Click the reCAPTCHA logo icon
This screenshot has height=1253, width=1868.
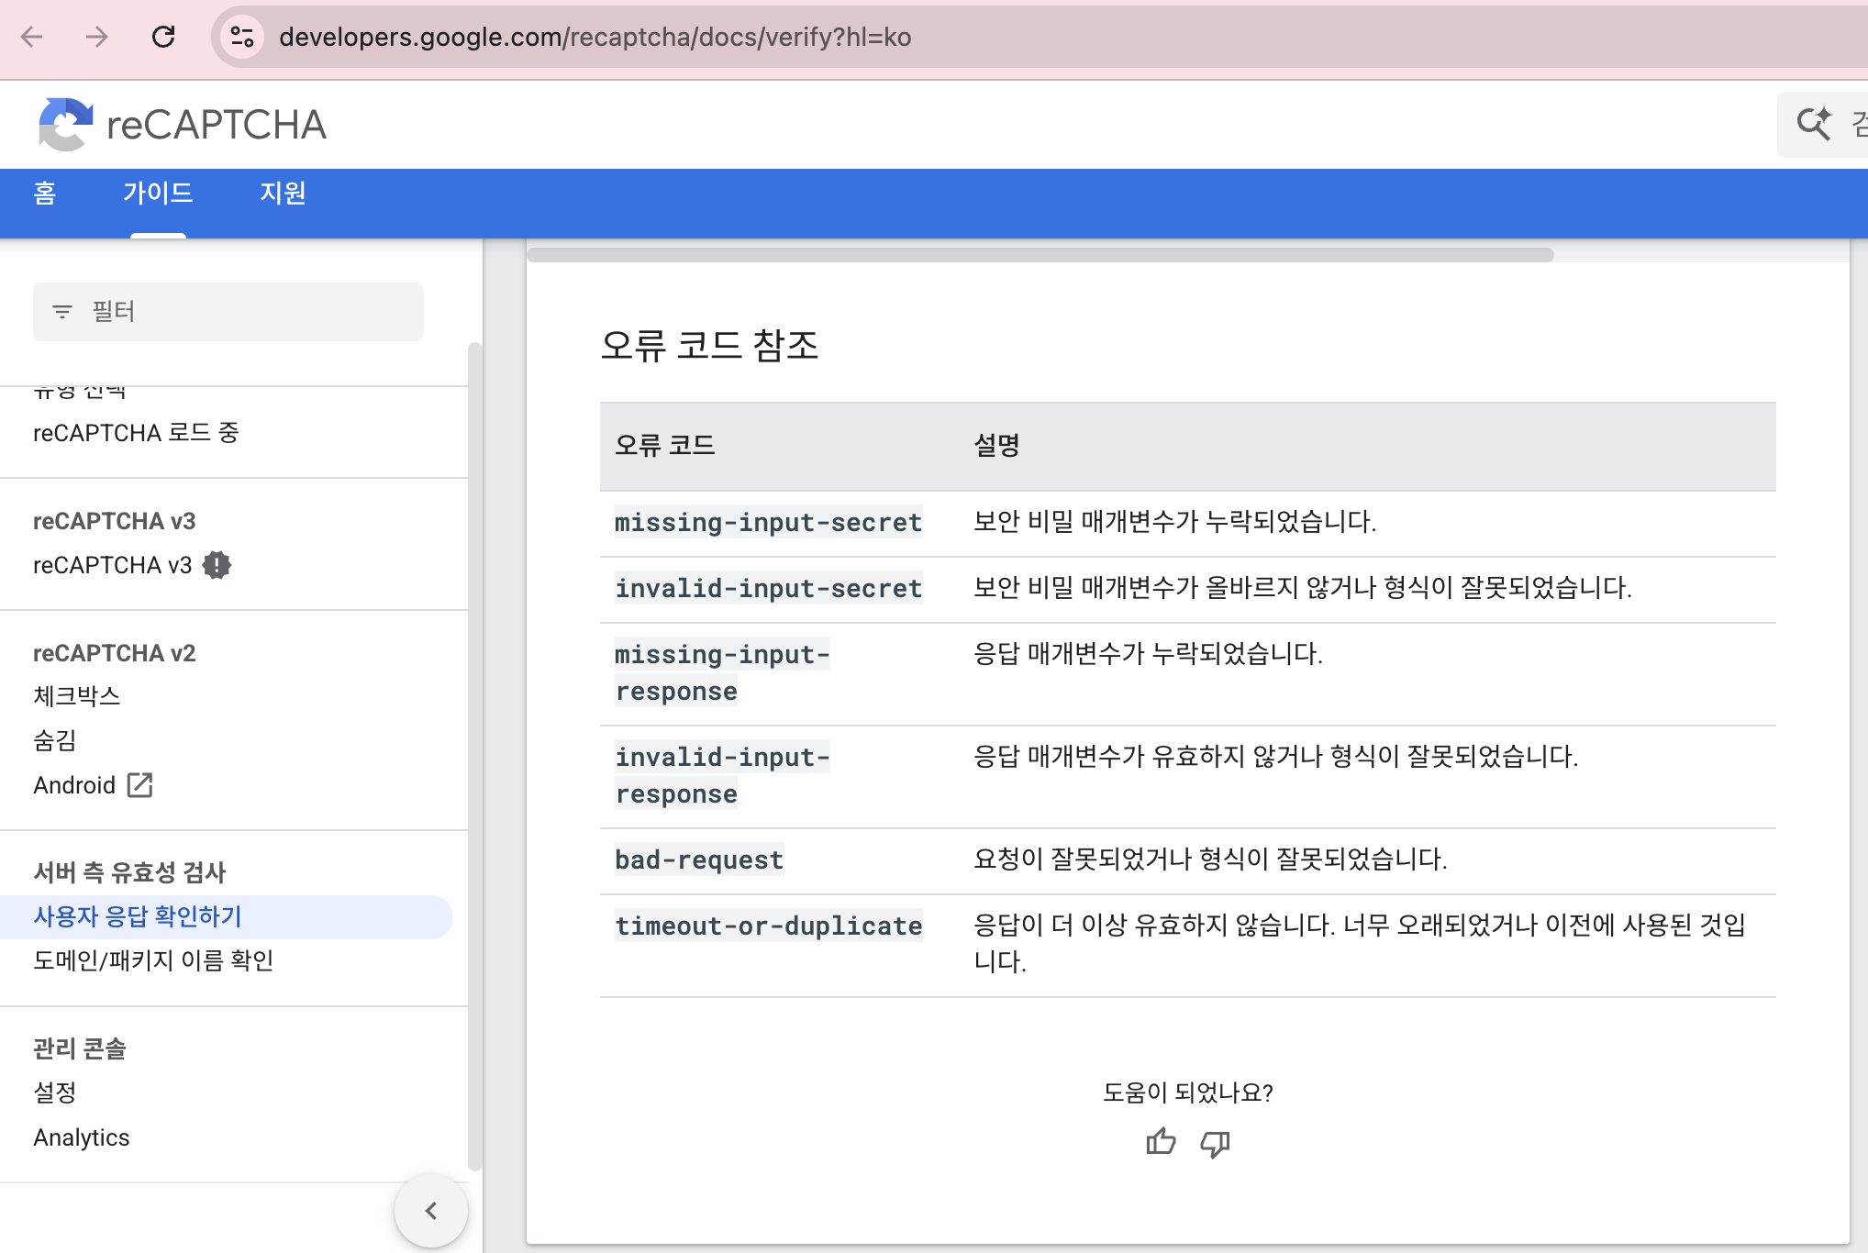coord(65,124)
